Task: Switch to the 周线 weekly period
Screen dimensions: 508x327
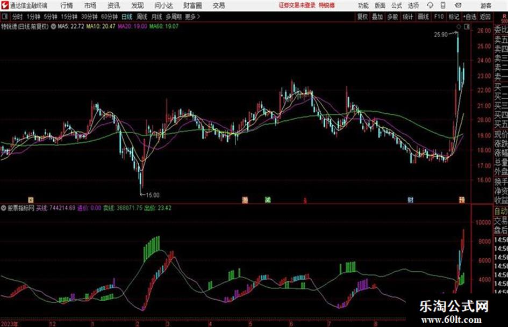Action: click(x=142, y=17)
